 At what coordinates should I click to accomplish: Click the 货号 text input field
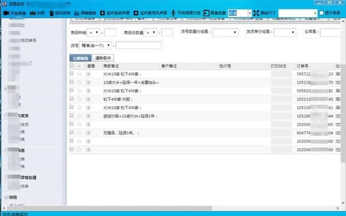(138, 45)
